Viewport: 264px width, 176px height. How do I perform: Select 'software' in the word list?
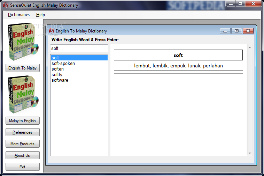(79, 80)
